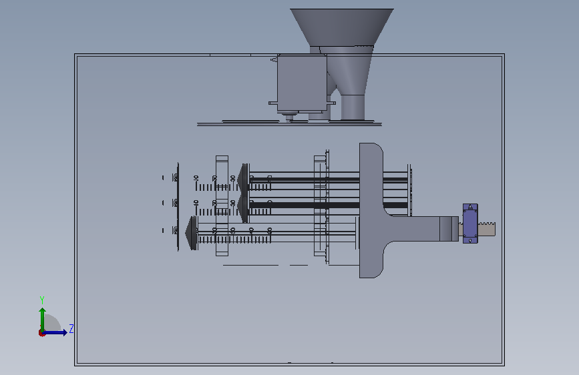Click the blue Z axis of triad
Viewport: 579px width, 375px height.
55,332
